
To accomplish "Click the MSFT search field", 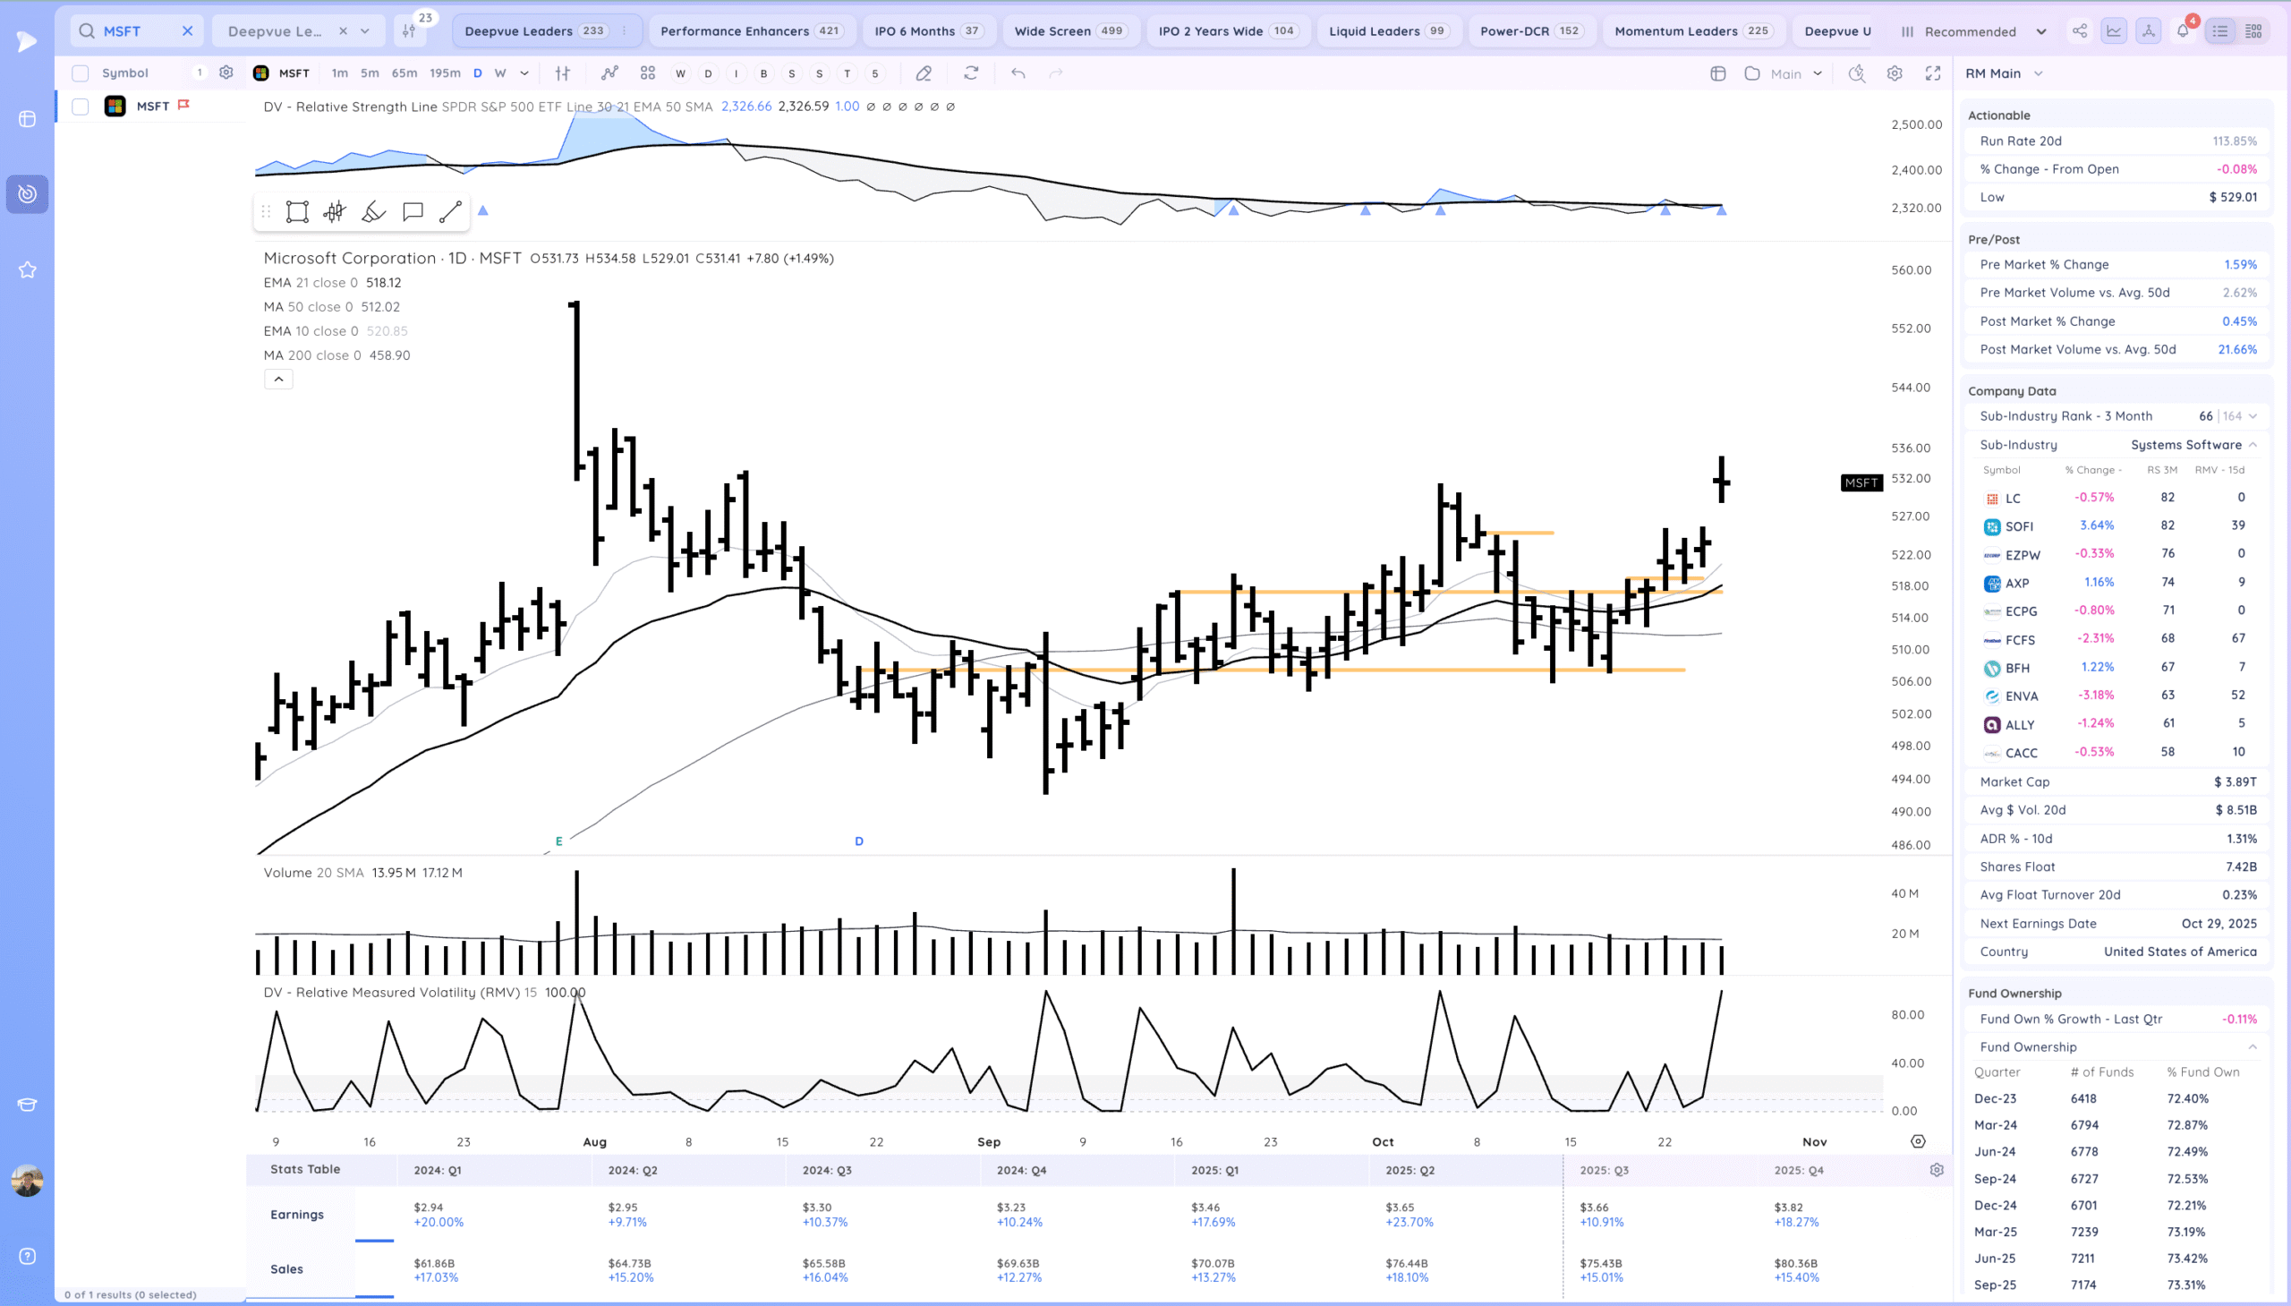I will [x=134, y=31].
